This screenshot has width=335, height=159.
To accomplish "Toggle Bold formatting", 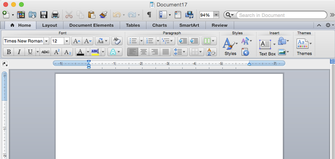I will [9, 52].
